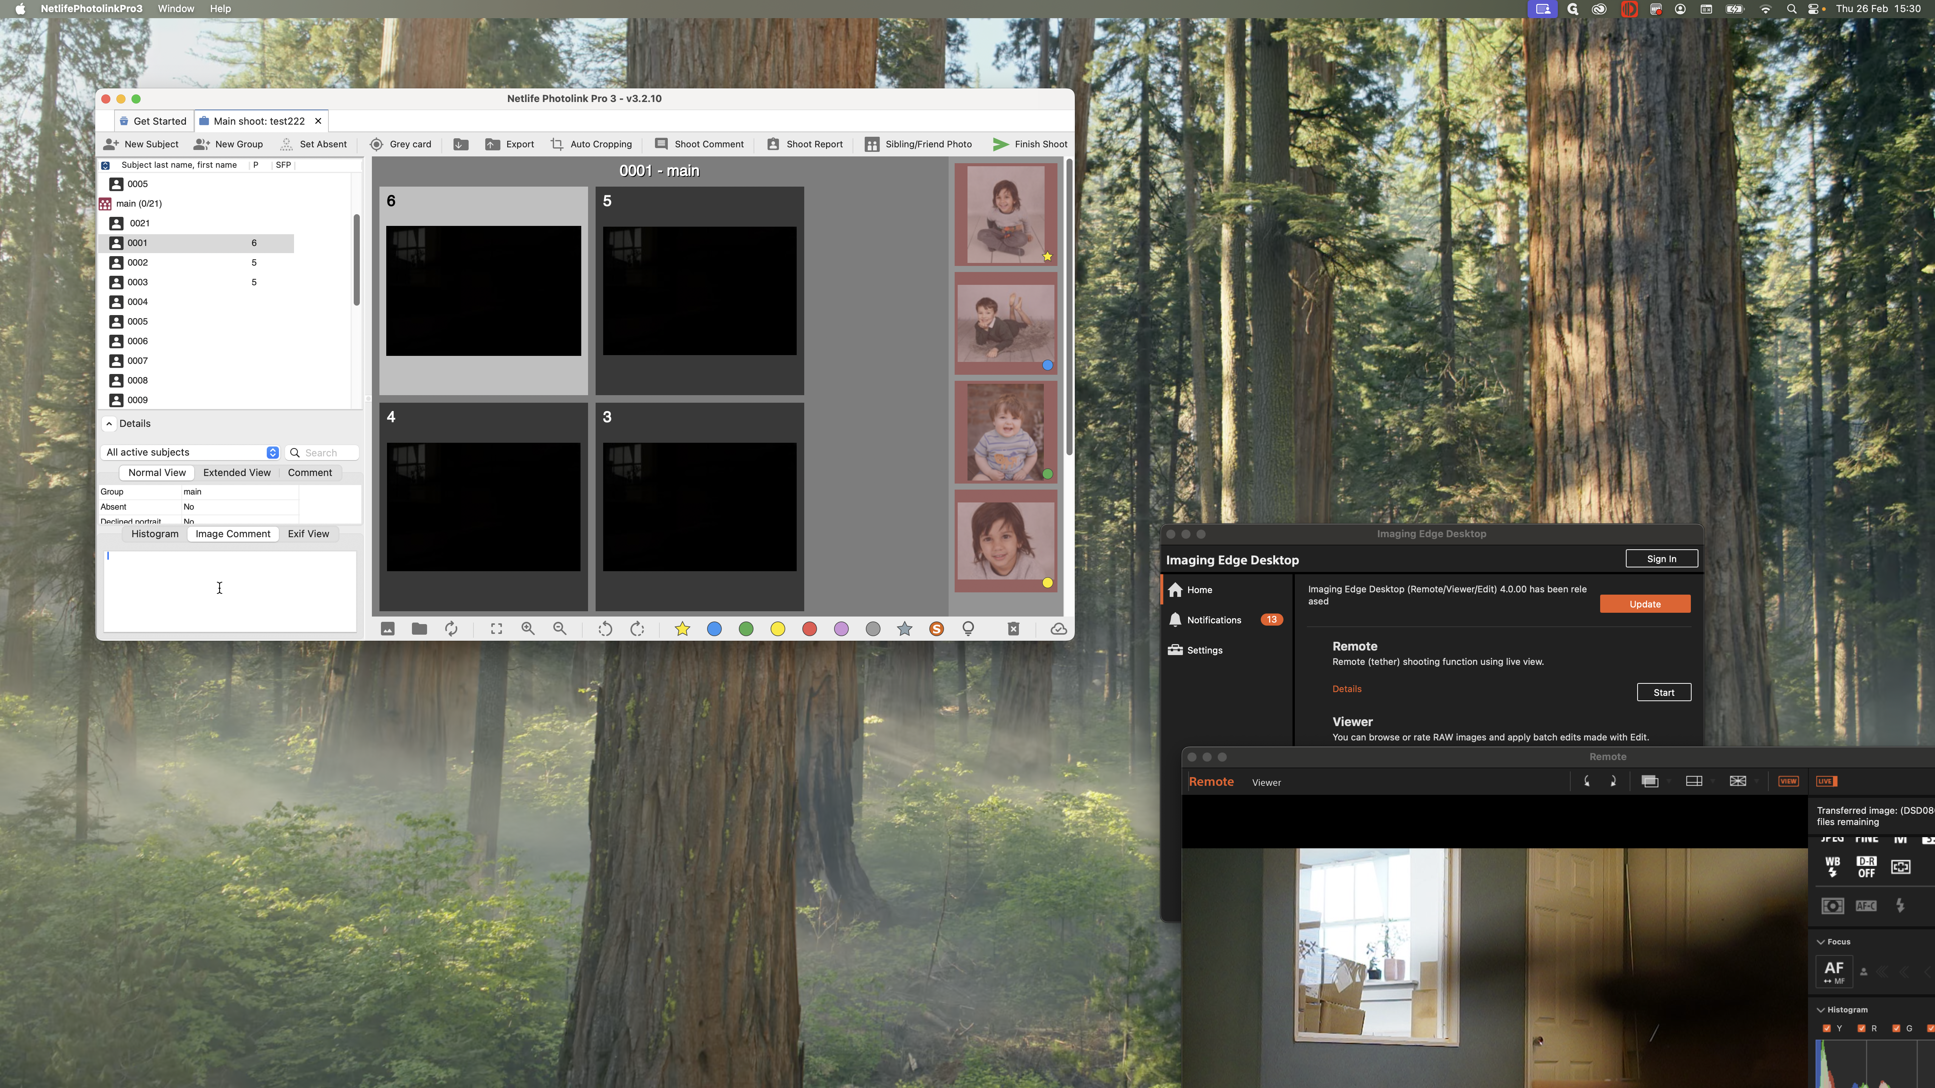Screen dimensions: 1935x1088
Task: Collapse the Focus panel in Remote
Action: click(x=1821, y=941)
